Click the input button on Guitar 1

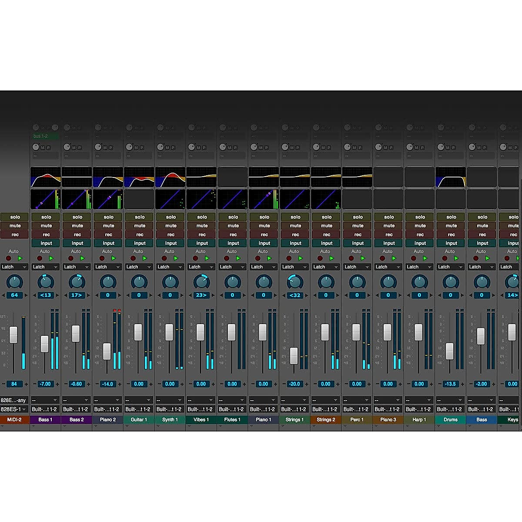pos(139,243)
